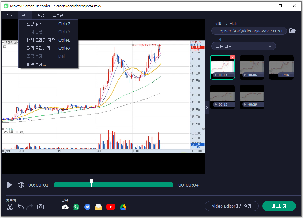Close the 편집 menu
The image size is (303, 218).
pos(25,15)
